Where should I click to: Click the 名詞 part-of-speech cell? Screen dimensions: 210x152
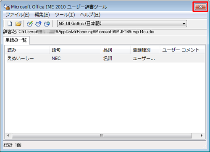point(108,58)
